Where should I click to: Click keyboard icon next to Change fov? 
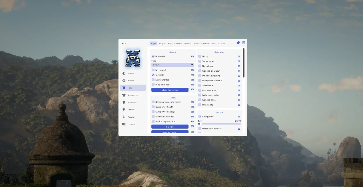239,117
